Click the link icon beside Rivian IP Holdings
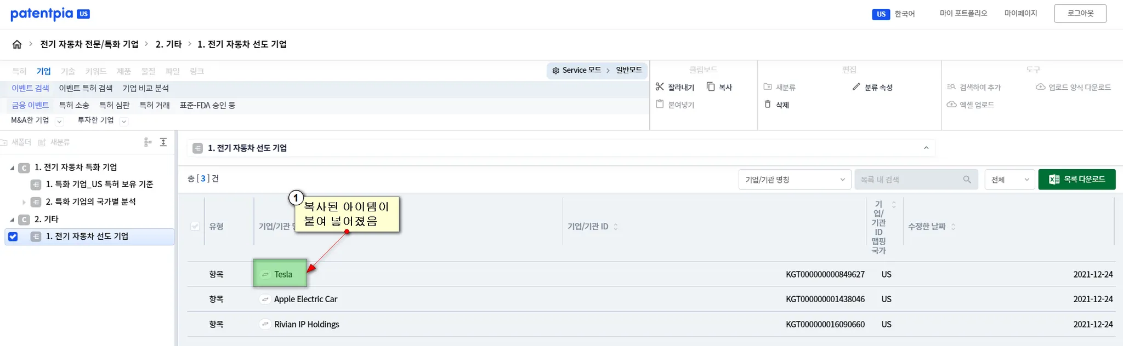 pos(265,325)
